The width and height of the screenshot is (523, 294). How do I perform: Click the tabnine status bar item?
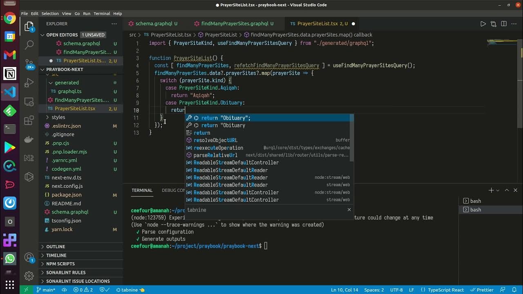tap(130, 290)
